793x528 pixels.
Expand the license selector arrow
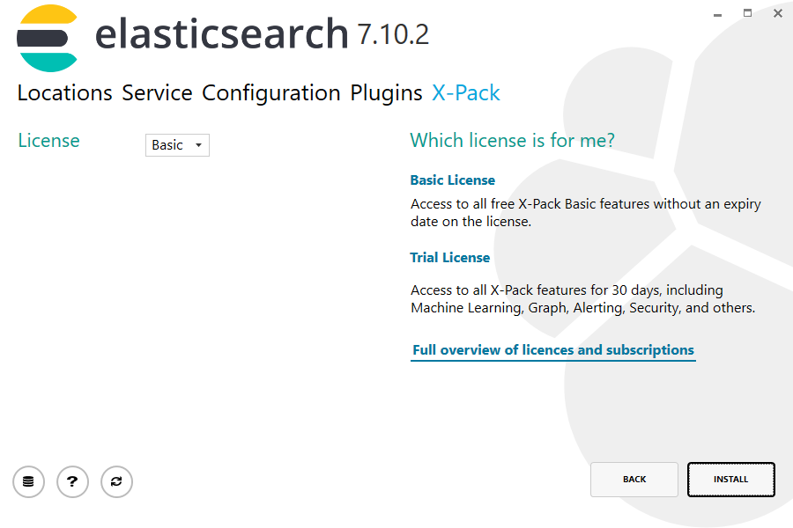point(200,145)
